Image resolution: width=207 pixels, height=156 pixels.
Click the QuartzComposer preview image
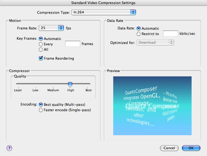pos(152,106)
